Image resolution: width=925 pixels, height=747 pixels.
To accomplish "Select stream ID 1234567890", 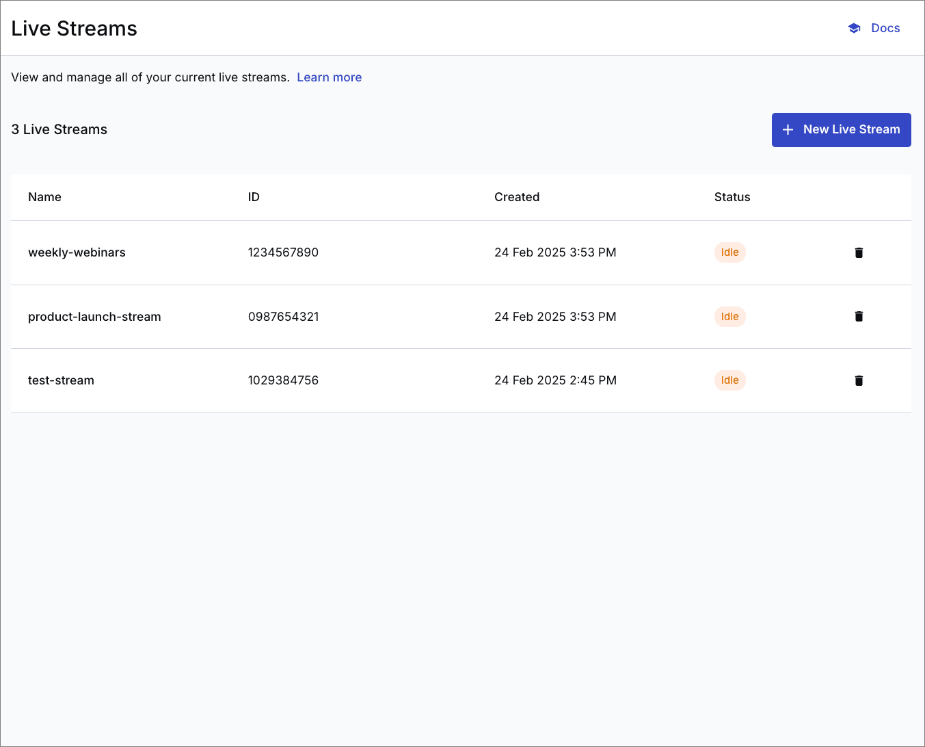I will (x=283, y=252).
